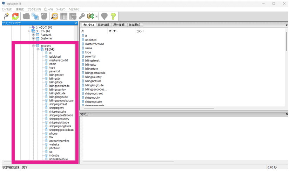Click the drop object trash icon

[x=44, y=16]
